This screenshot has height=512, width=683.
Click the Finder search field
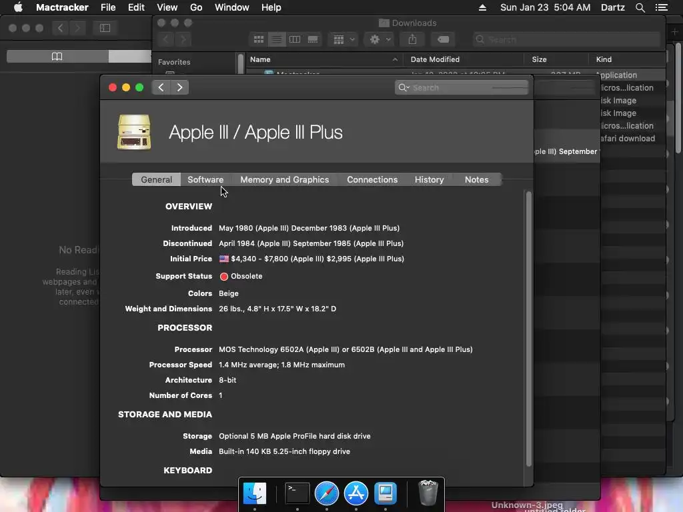tap(566, 39)
